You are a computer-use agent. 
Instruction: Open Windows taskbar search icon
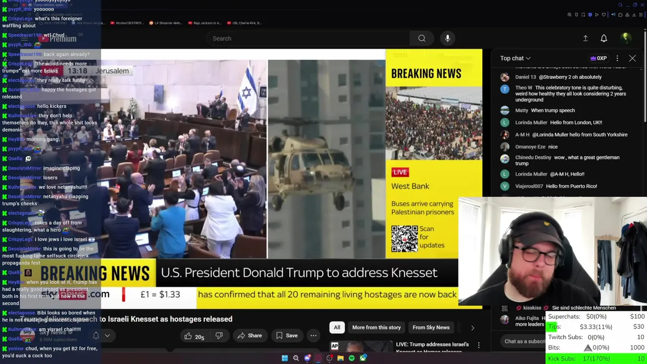296,358
